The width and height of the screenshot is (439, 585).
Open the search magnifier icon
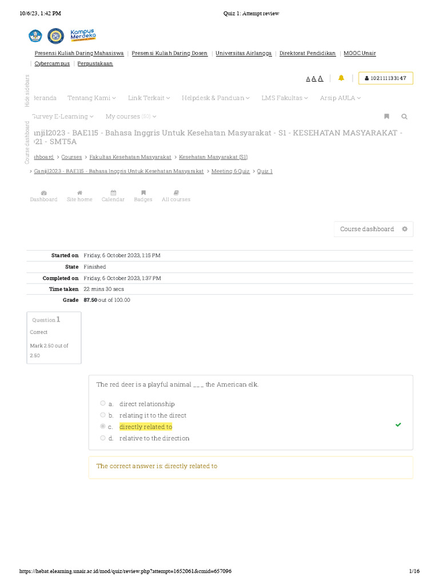pyautogui.click(x=404, y=117)
